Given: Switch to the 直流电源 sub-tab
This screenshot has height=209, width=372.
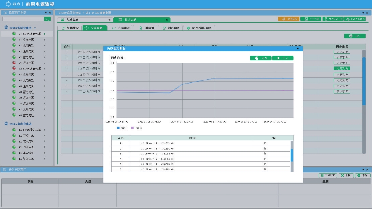Looking at the screenshot, I should click(x=124, y=28).
